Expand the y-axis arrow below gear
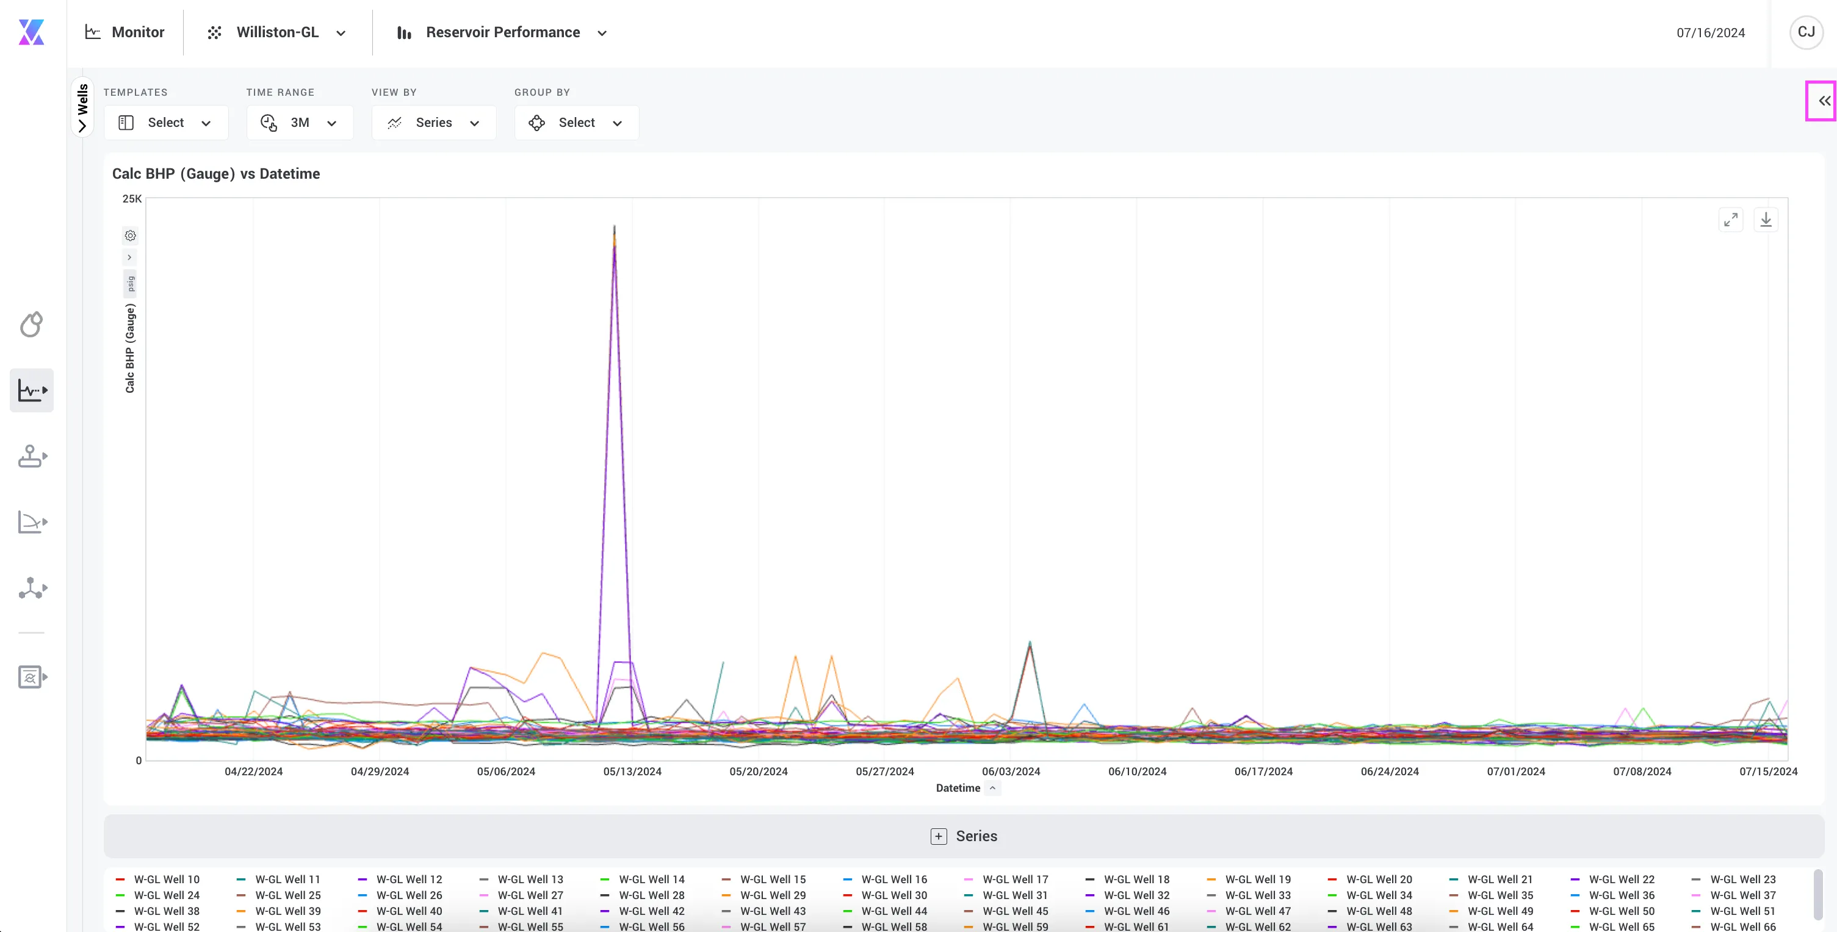1837x932 pixels. pyautogui.click(x=130, y=257)
